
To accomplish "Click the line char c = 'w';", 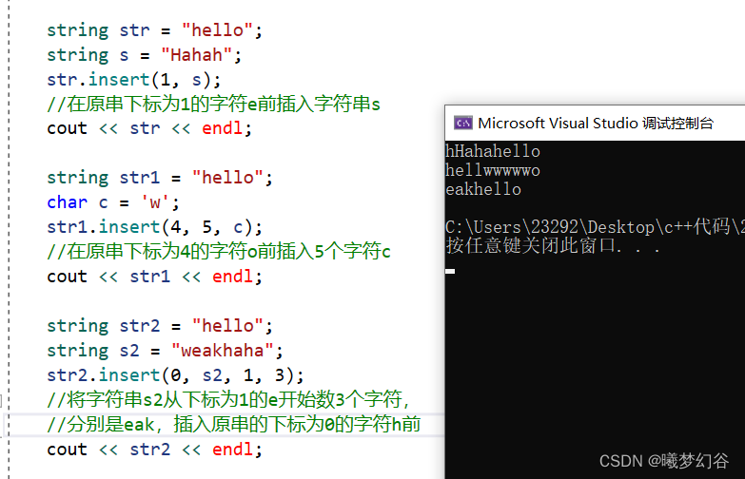I will click(113, 202).
